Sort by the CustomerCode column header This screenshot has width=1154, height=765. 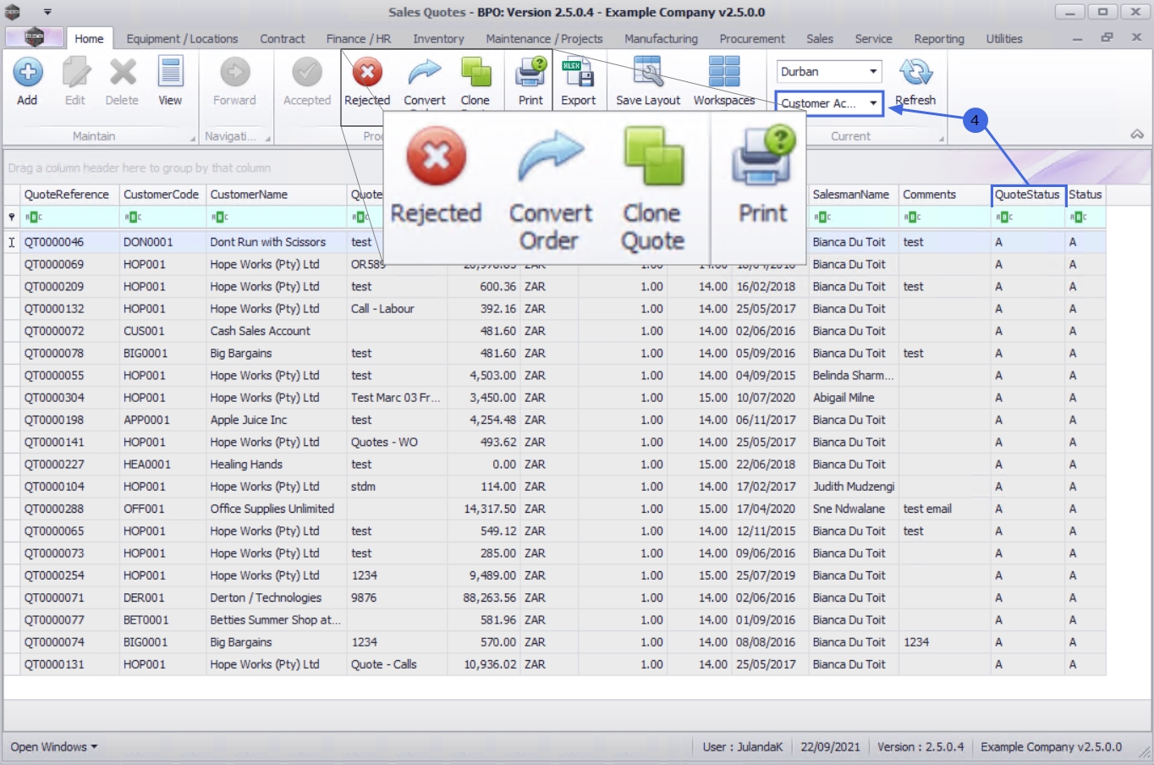tap(162, 195)
